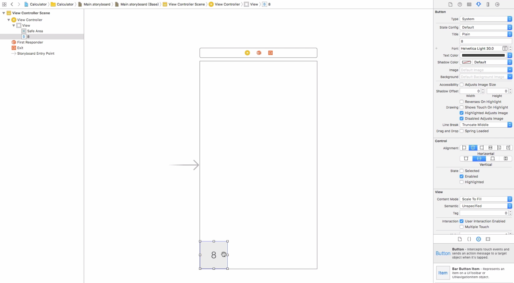Check the Selected state checkbox

pos(461,171)
